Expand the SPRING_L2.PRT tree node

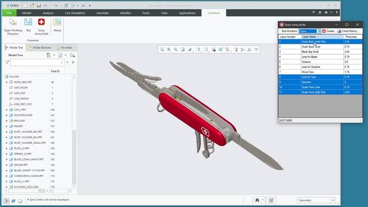(6, 154)
